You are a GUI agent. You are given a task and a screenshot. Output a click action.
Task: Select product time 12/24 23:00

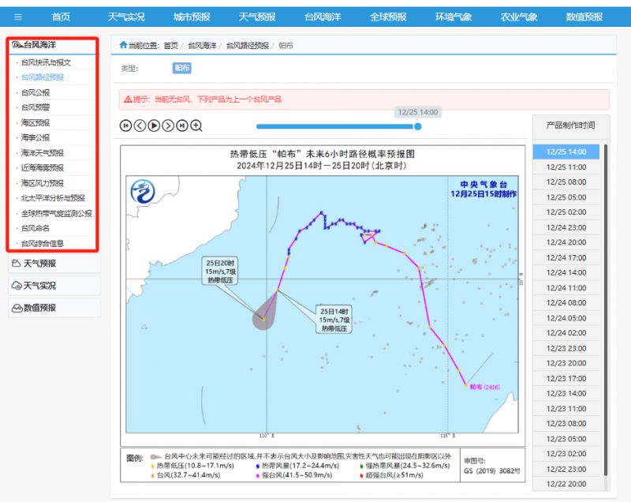[566, 227]
